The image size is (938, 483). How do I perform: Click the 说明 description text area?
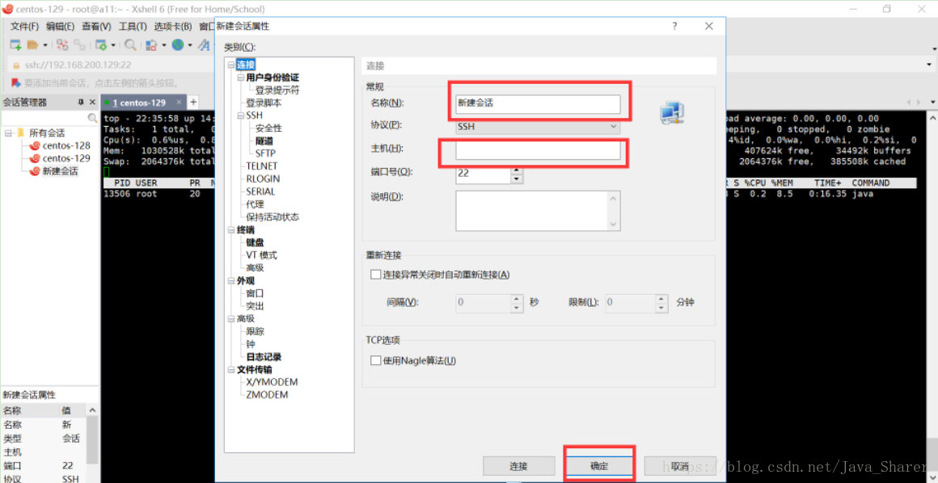(x=537, y=211)
